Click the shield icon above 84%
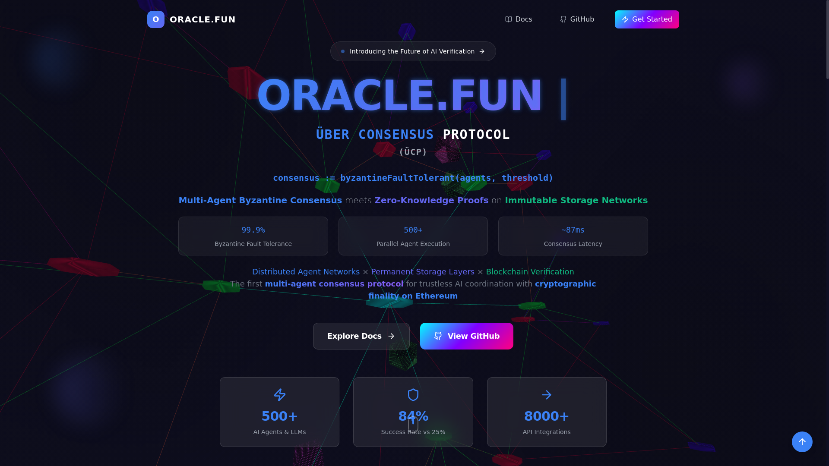Image resolution: width=829 pixels, height=466 pixels. click(413, 395)
